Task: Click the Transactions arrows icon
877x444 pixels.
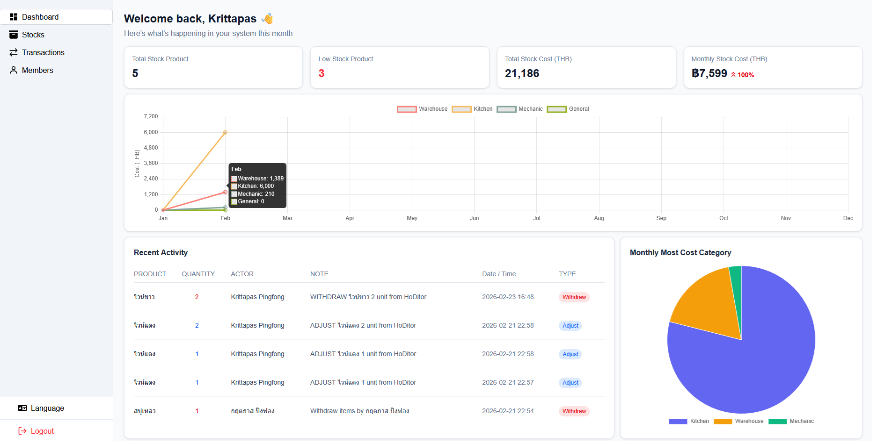Action: pos(14,52)
